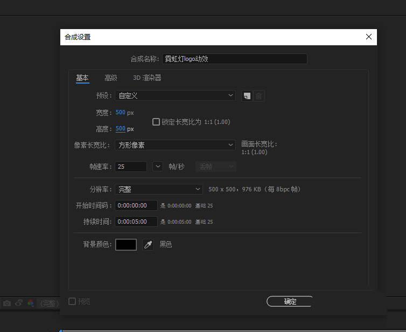The image size is (406, 332).
Task: Switch to the 高级 tab
Action: tap(111, 78)
